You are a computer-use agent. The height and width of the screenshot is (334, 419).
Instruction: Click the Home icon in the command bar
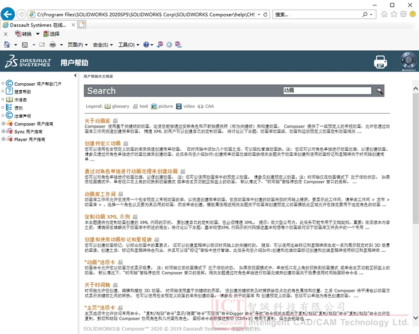click(x=7, y=45)
